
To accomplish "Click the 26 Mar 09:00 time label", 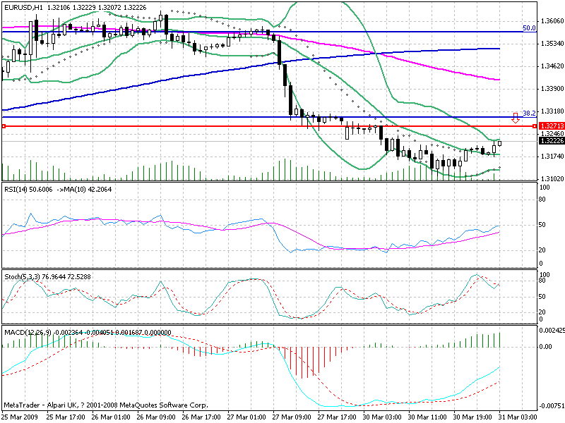I will (156, 417).
